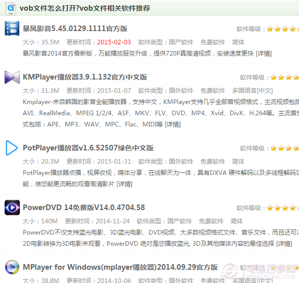Screen dimensions: 299x283
Task: Click the MPlayer for Windows icon
Action: [12, 267]
